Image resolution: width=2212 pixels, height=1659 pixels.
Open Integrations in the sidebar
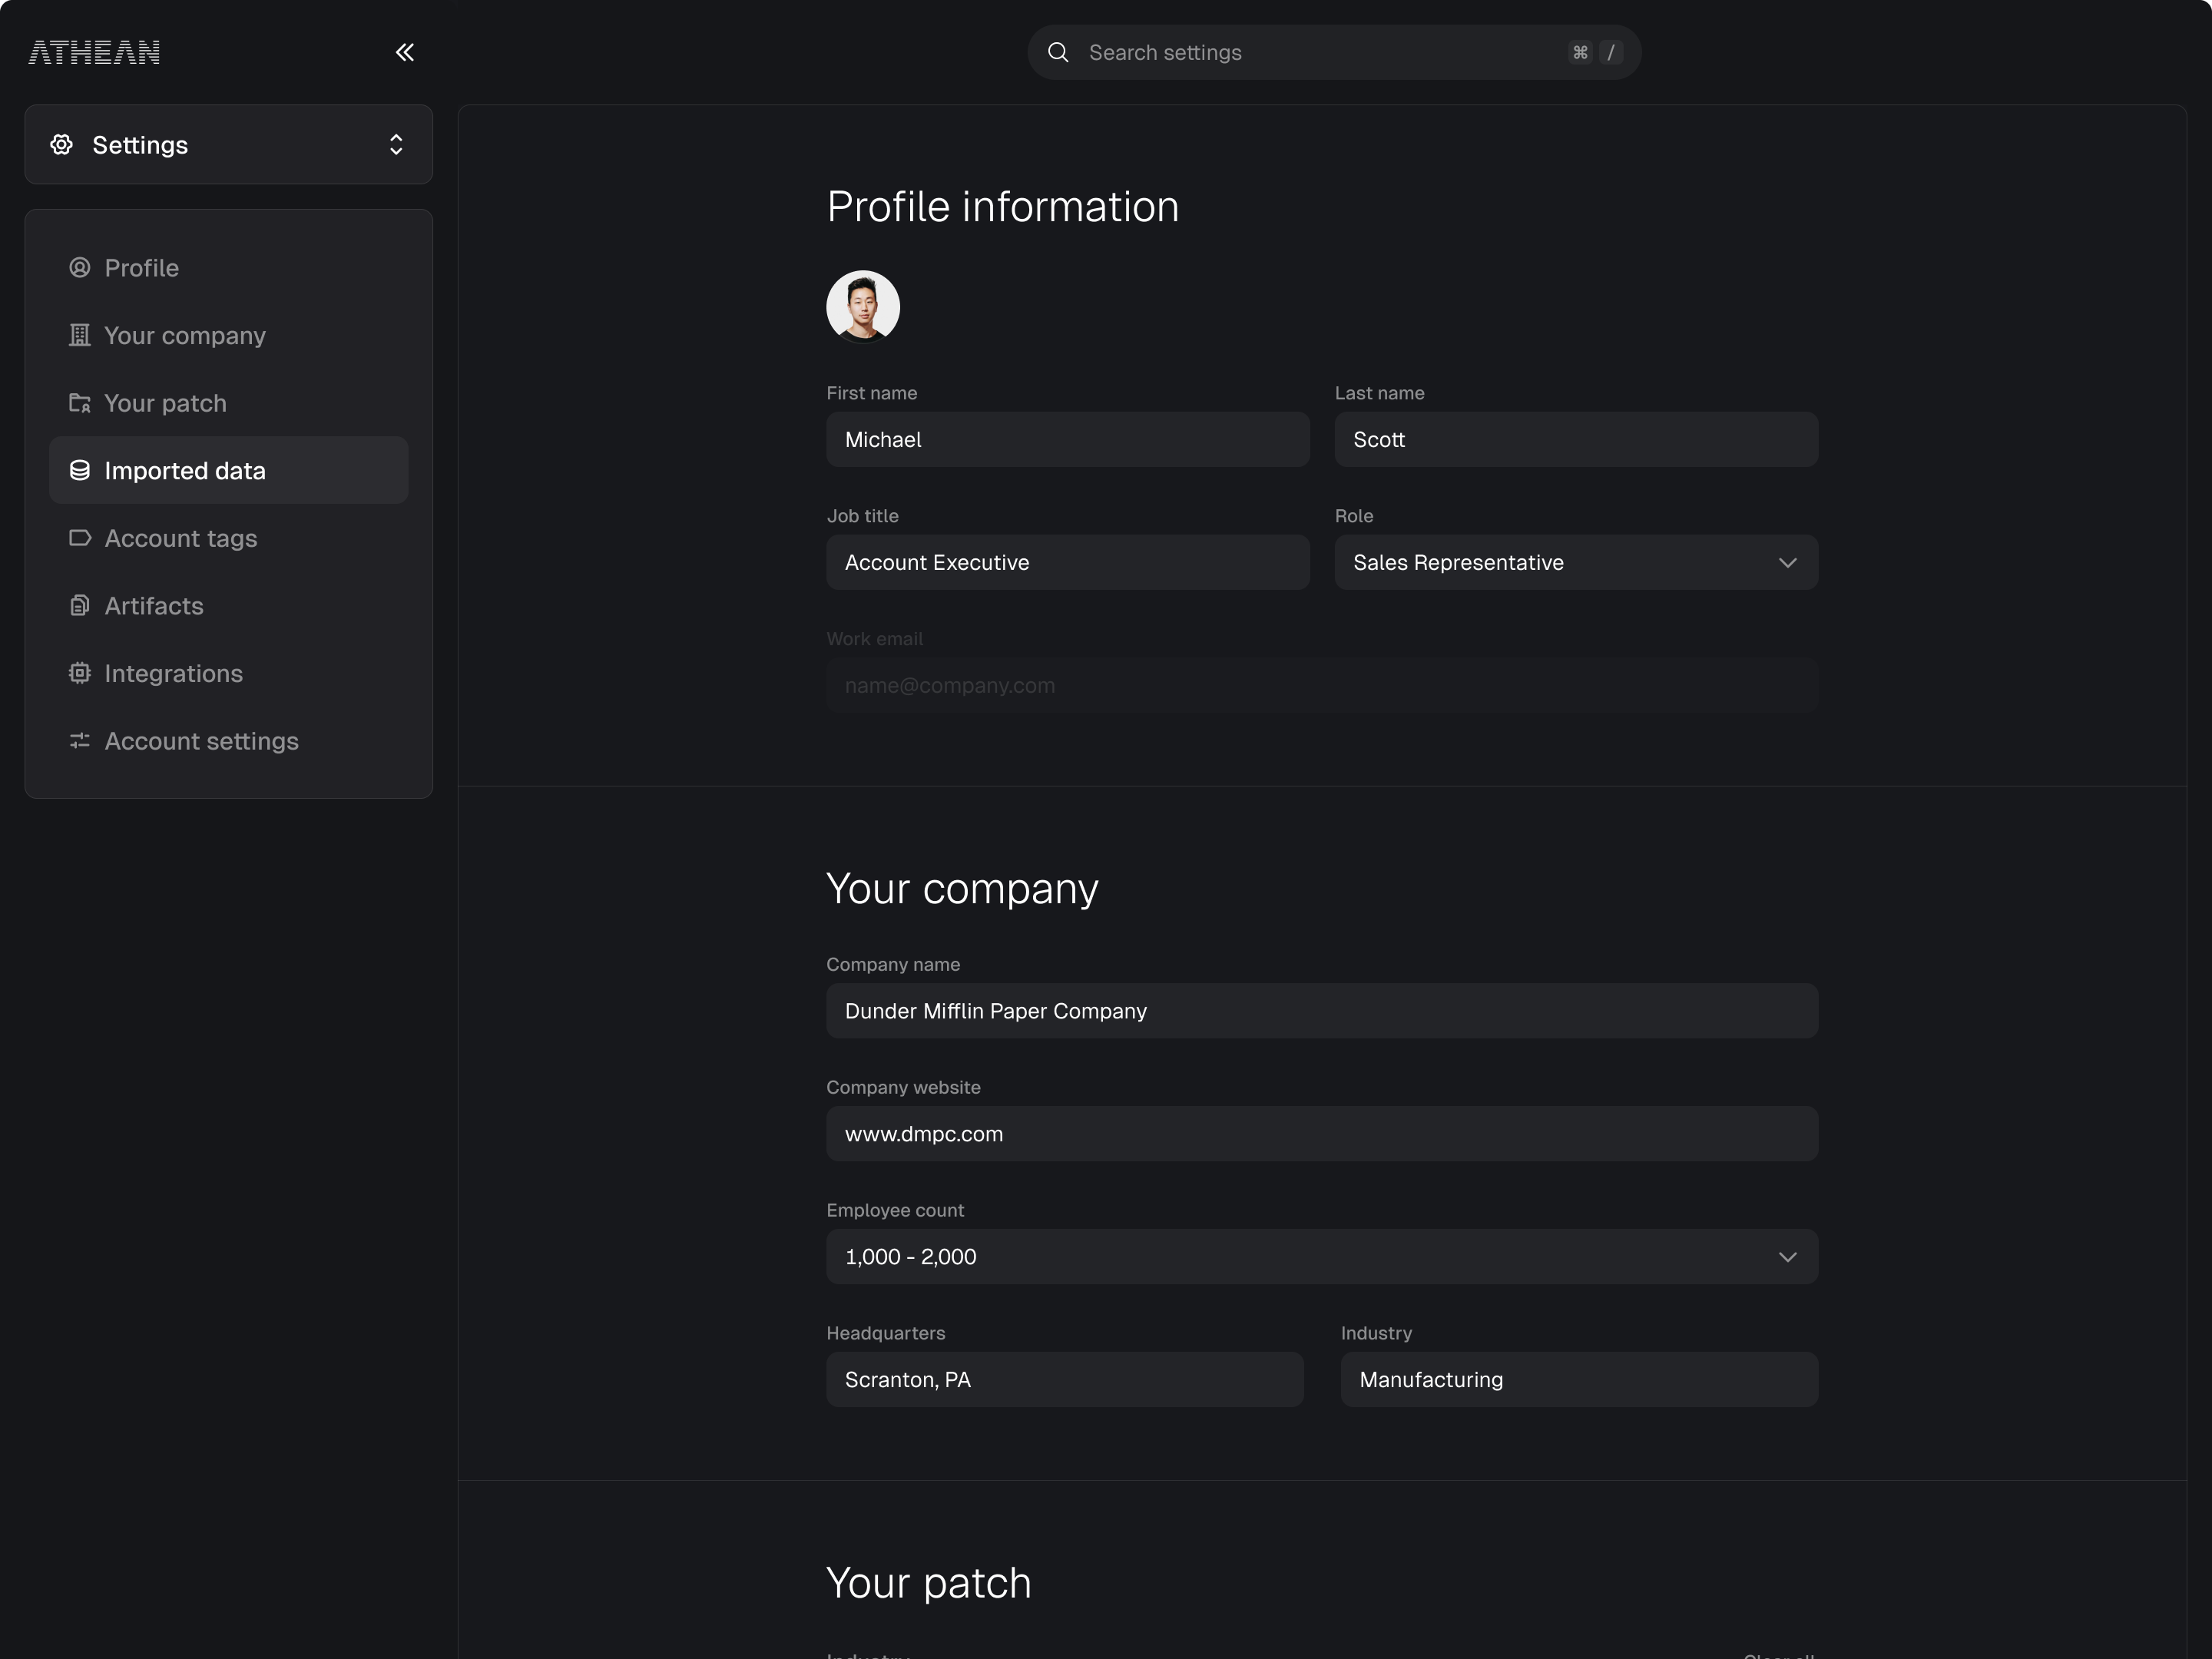[174, 673]
